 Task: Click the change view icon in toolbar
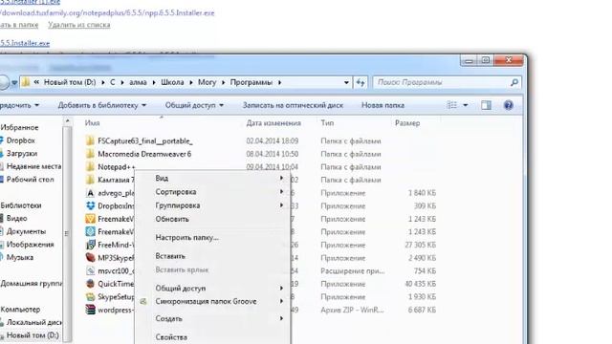(x=451, y=105)
